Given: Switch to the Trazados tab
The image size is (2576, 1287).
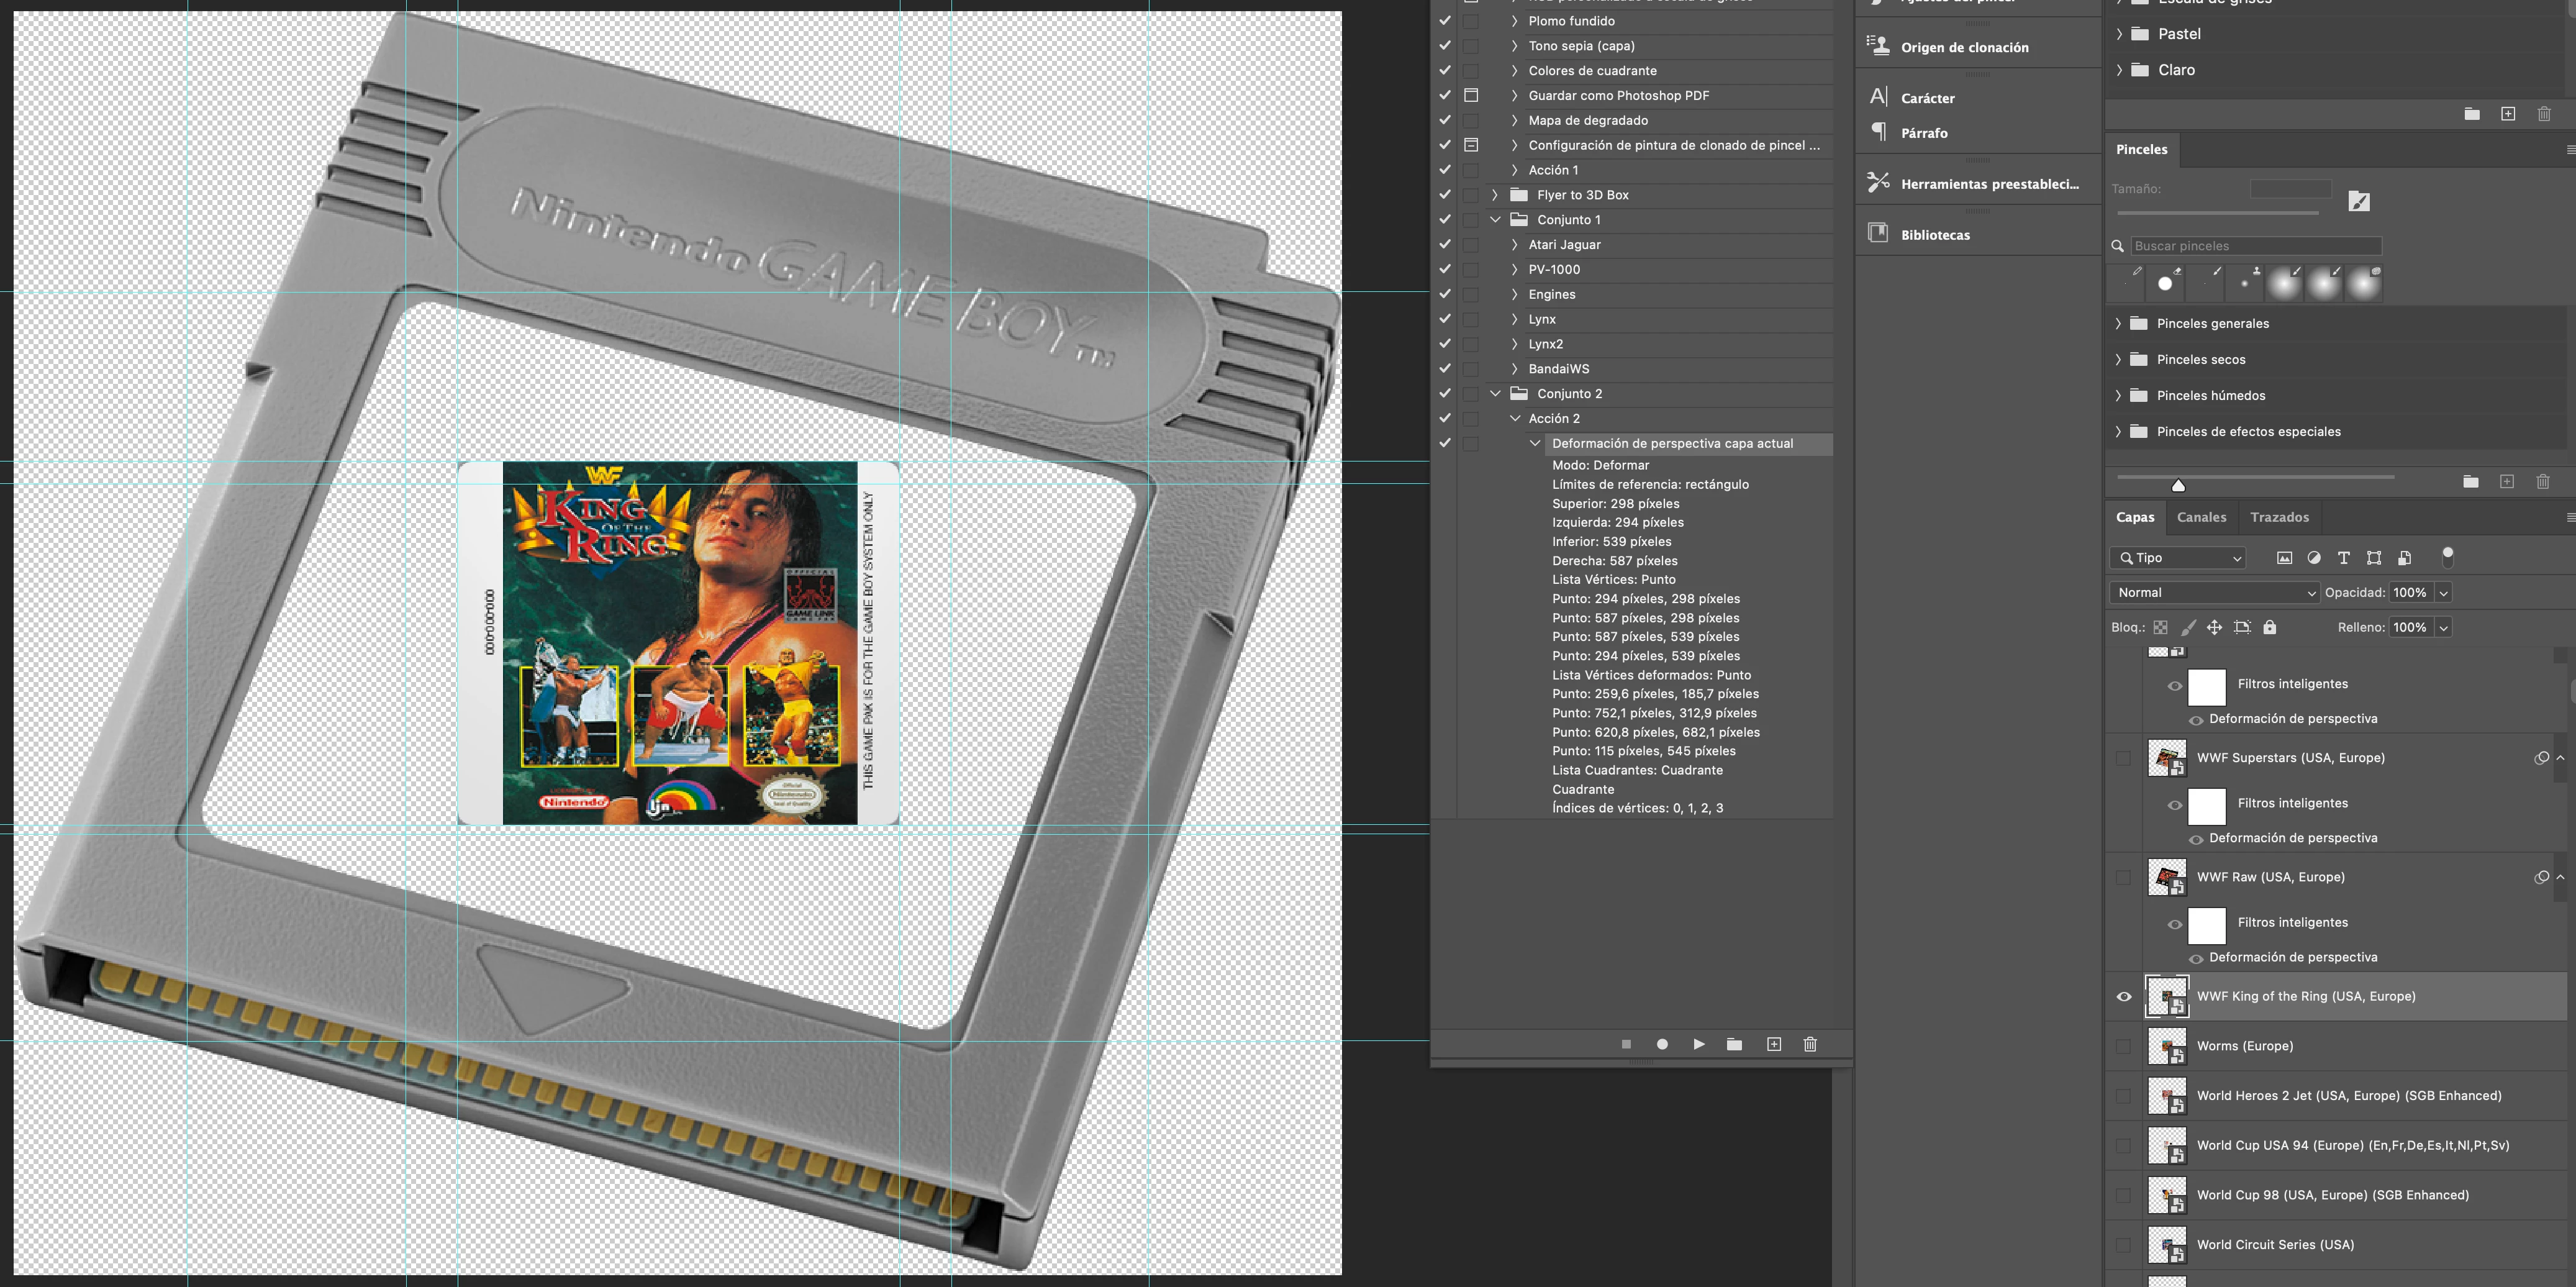Looking at the screenshot, I should click(2279, 517).
